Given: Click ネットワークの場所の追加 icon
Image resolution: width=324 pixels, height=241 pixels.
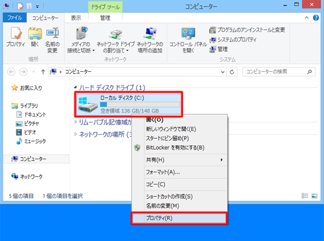Looking at the screenshot, I should [x=150, y=40].
